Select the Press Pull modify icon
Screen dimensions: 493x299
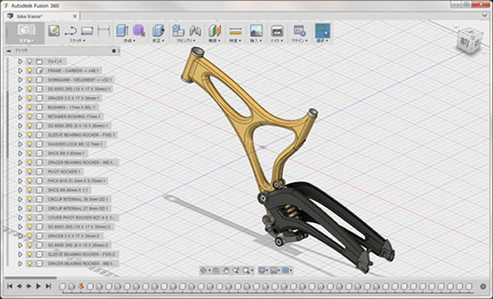point(159,31)
